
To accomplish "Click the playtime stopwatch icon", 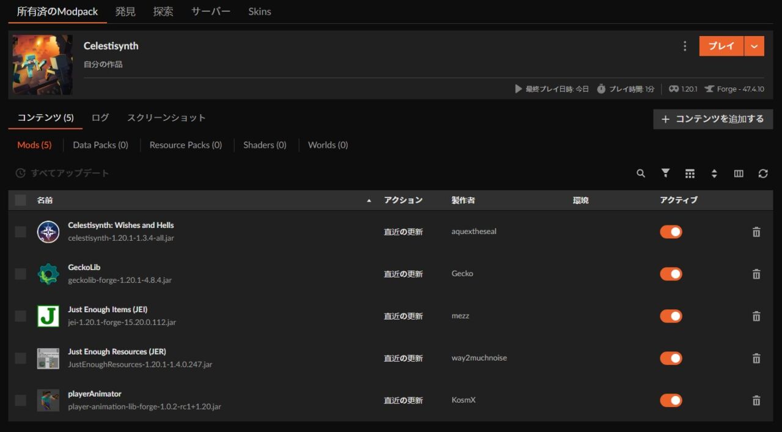I will (x=601, y=89).
